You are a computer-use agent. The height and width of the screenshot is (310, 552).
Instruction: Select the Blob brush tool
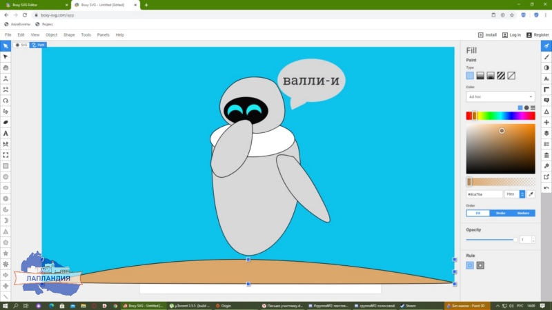[6, 123]
